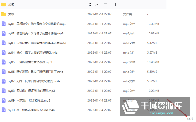Click the audio icon for xy04

pyautogui.click(x=3, y=52)
